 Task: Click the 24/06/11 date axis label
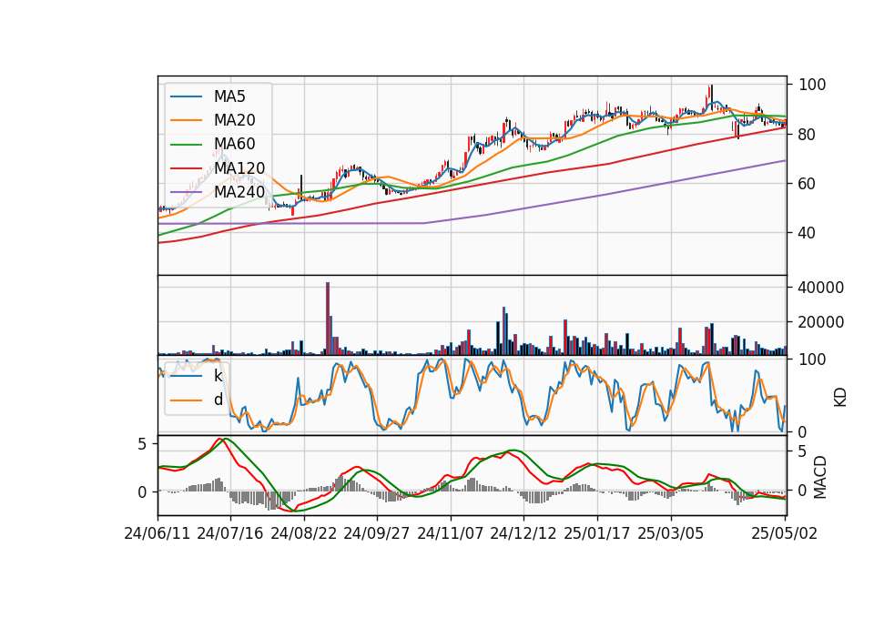tap(158, 533)
